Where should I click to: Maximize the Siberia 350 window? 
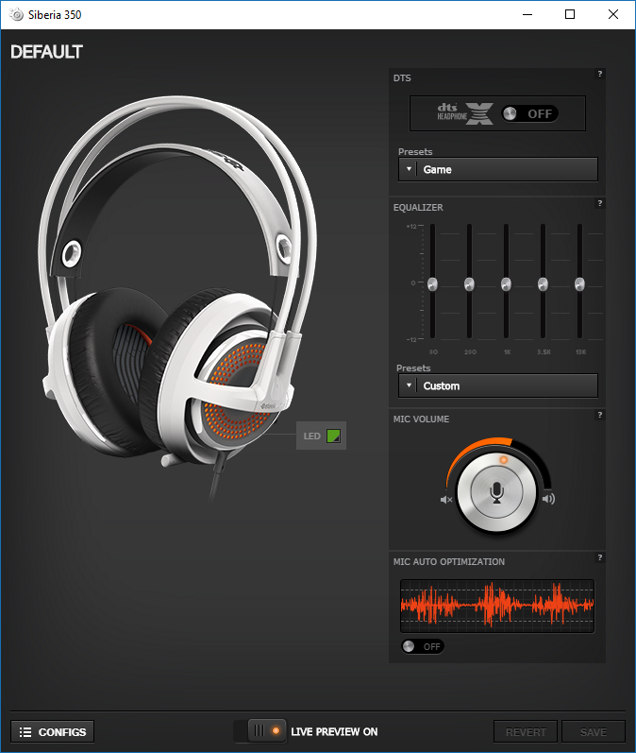pos(570,14)
